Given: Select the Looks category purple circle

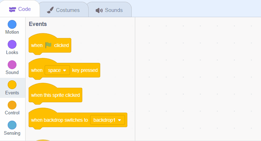Looking at the screenshot, I should click(12, 45).
